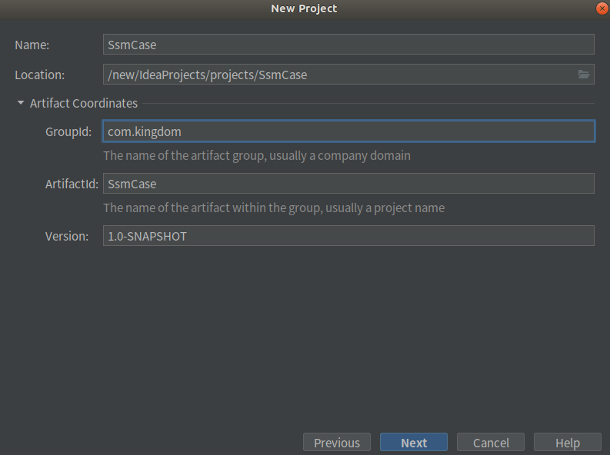Click the Name input field
Screen dimensions: 610x455
tap(348, 45)
